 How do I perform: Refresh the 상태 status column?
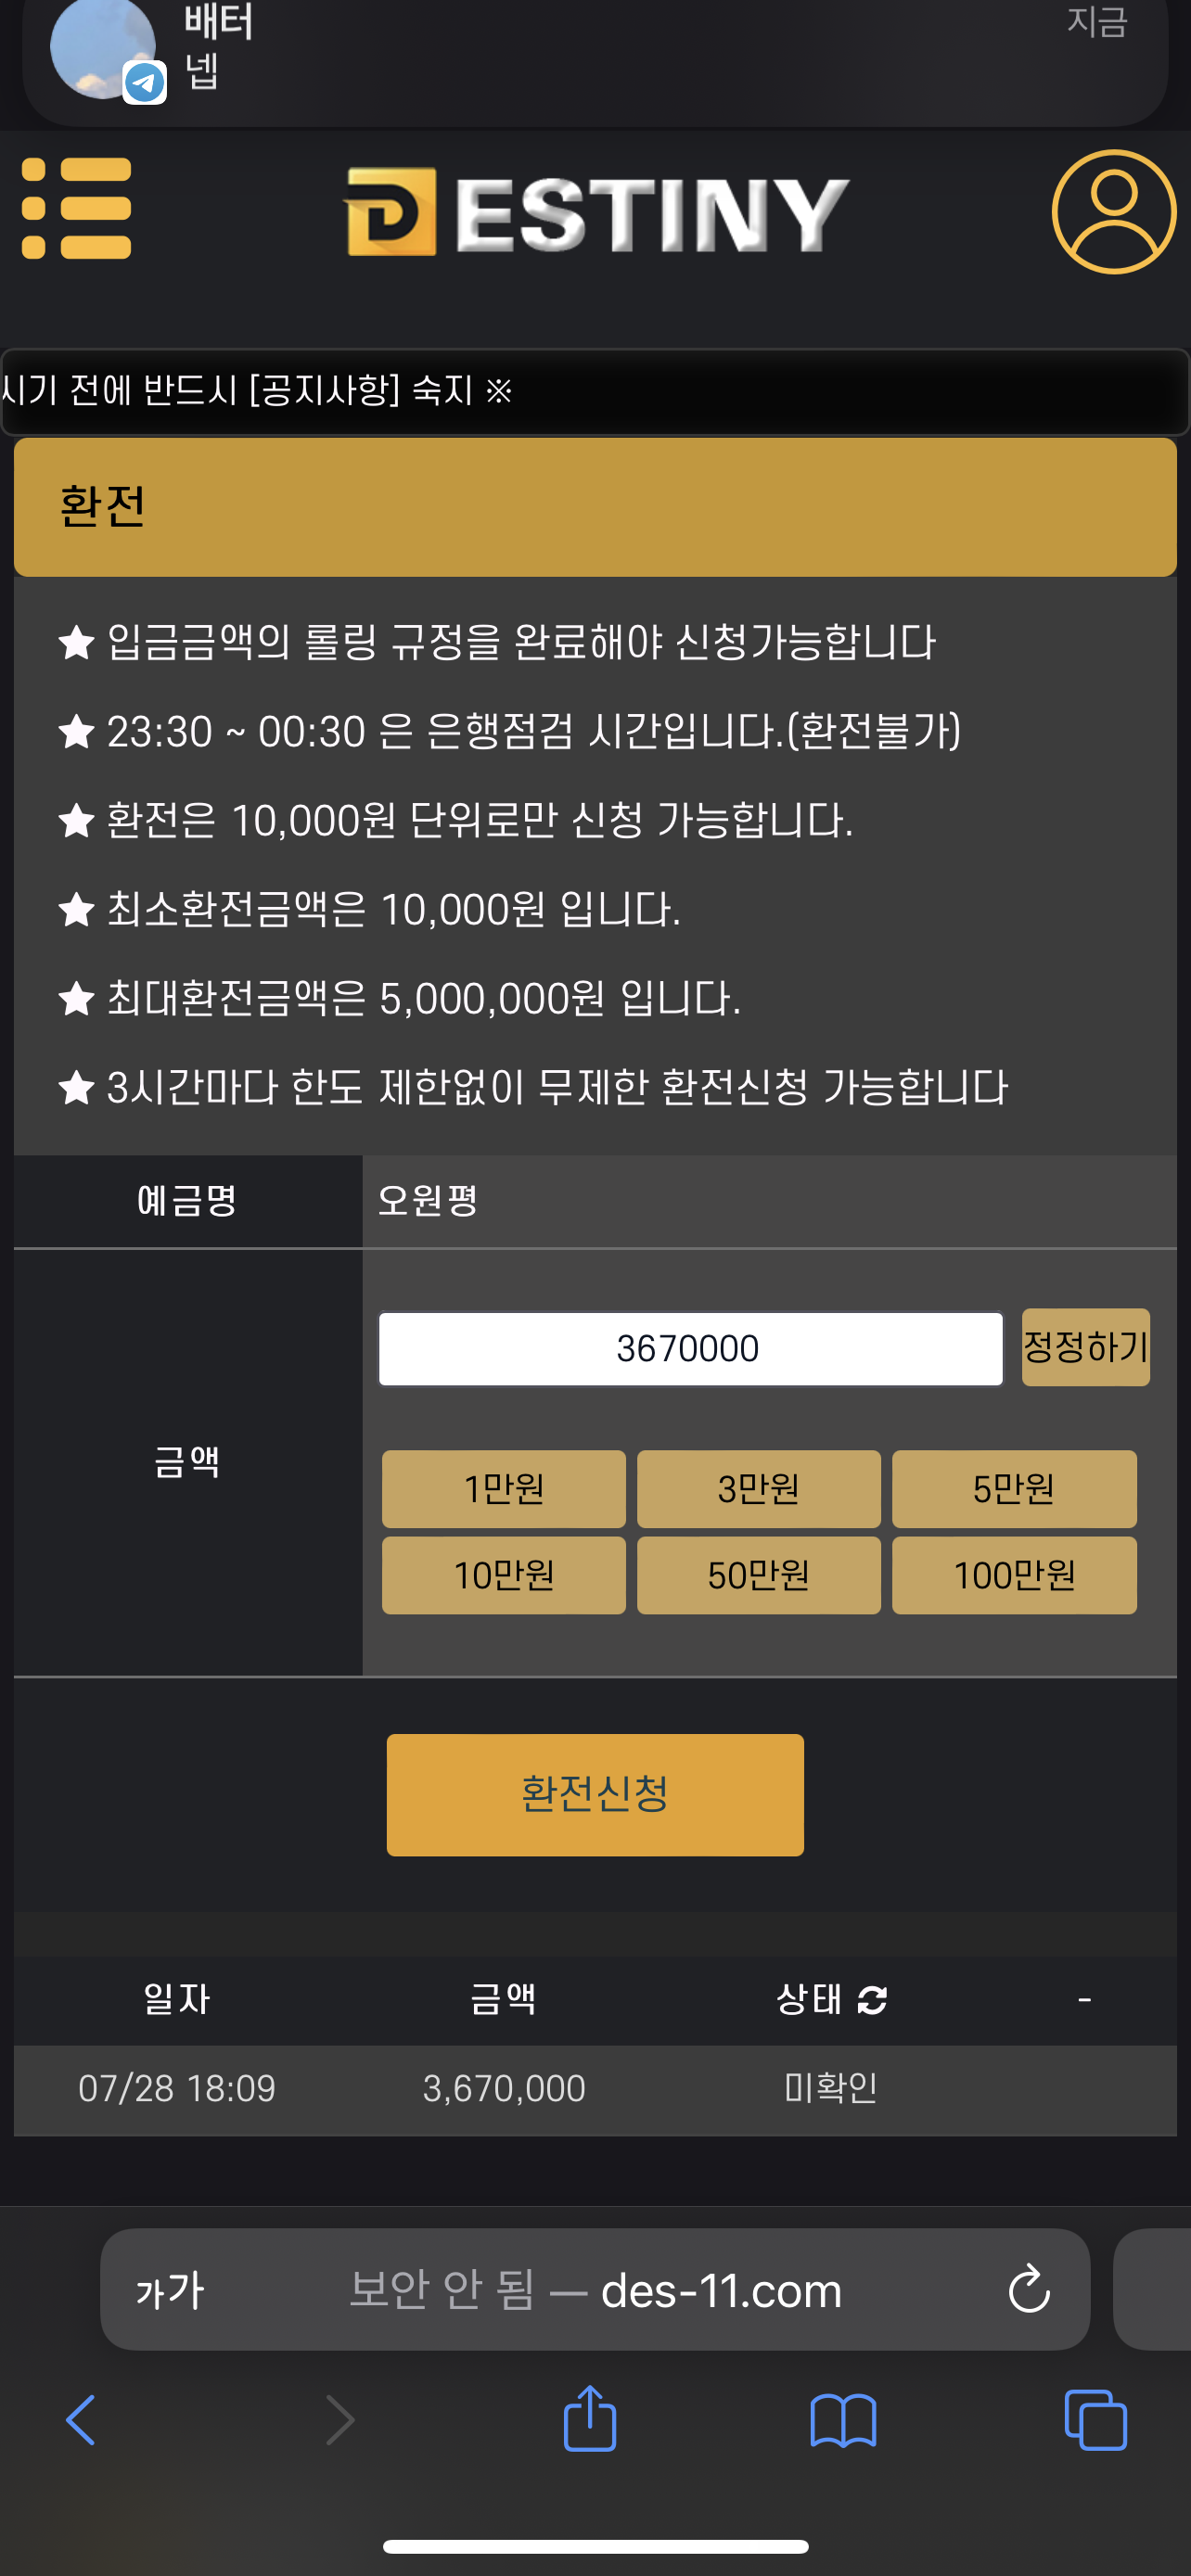(873, 2000)
